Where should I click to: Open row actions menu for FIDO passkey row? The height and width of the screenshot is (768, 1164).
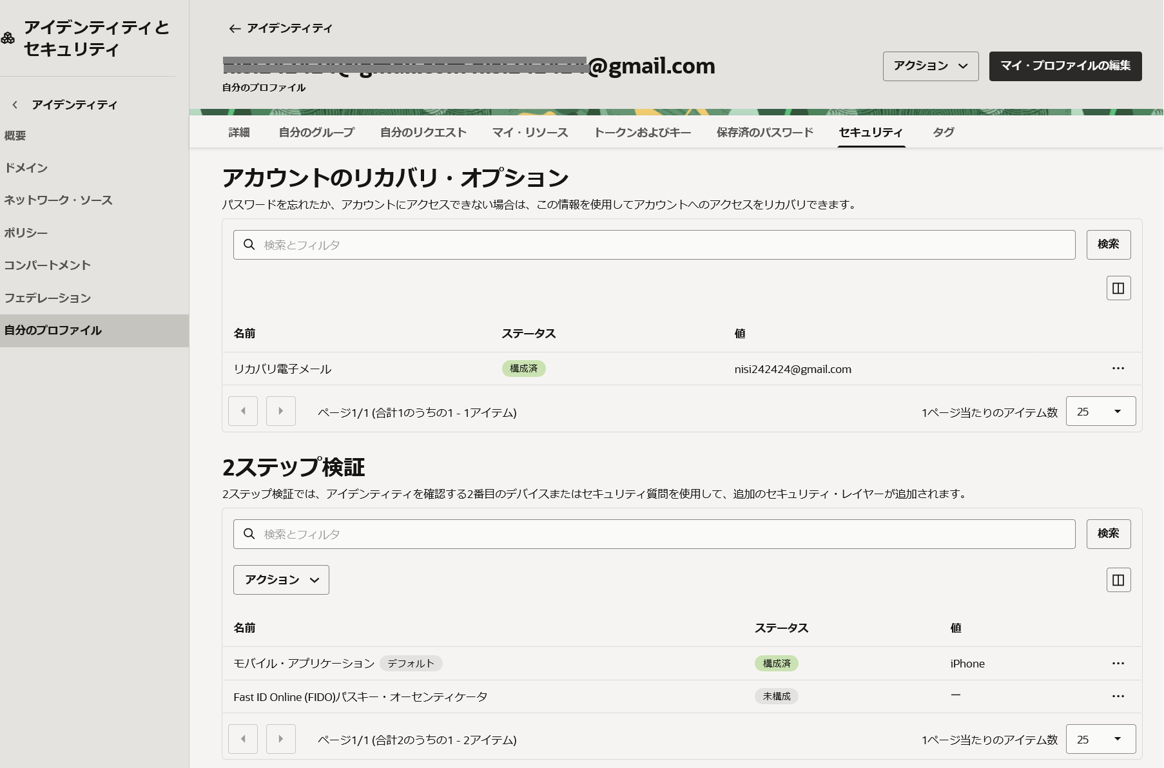(x=1118, y=696)
